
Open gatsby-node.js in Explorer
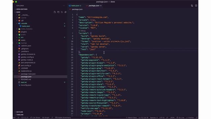pos(27,60)
